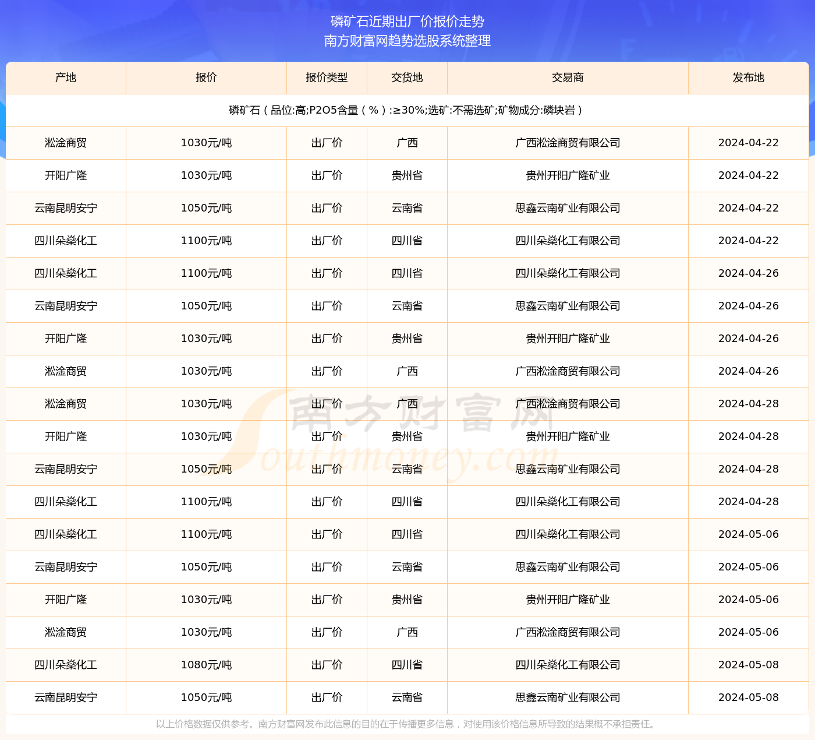Click 贵州省 in the 开阳广隆 2024-04-26 row
The height and width of the screenshot is (740, 815).
pyautogui.click(x=407, y=339)
